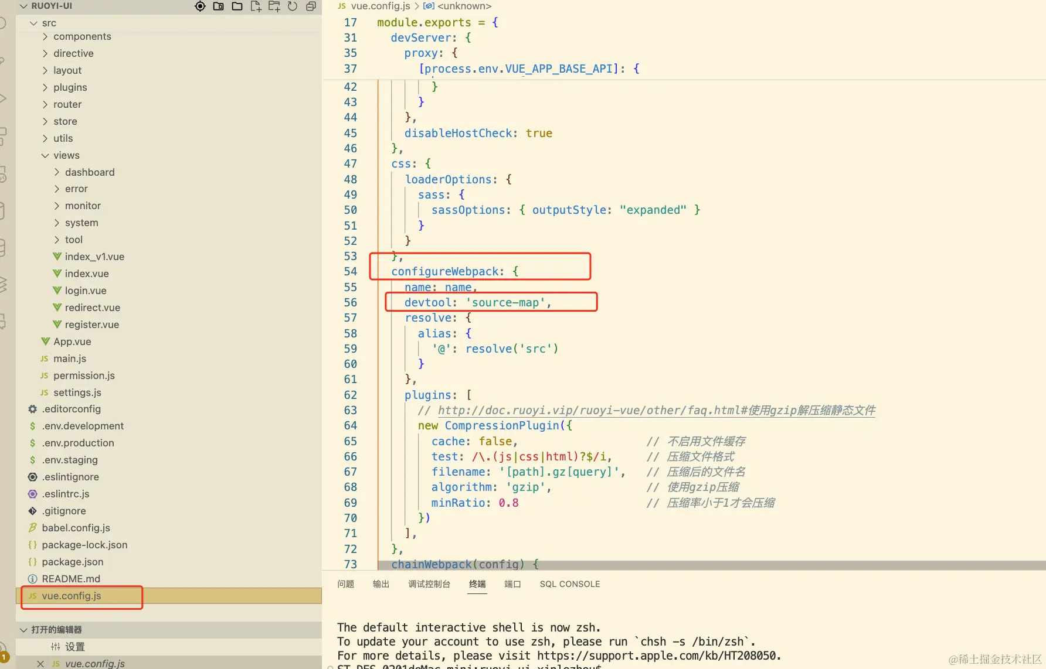Click the Vue icon beside redirect.vue

click(x=57, y=308)
